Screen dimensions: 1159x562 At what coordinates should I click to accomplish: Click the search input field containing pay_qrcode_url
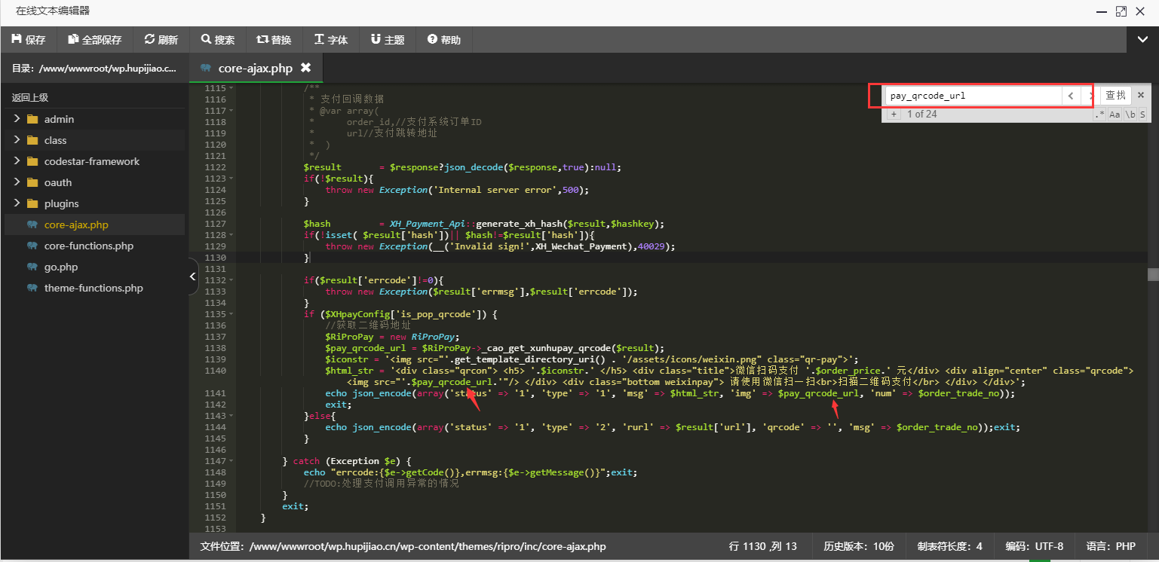point(973,96)
